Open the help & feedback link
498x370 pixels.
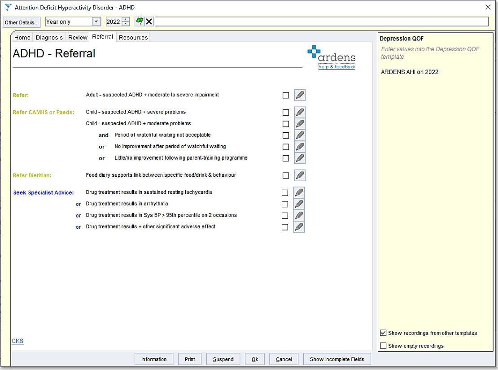pos(336,67)
